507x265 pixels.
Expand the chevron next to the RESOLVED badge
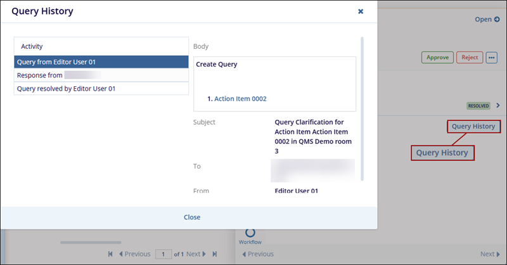pos(498,105)
